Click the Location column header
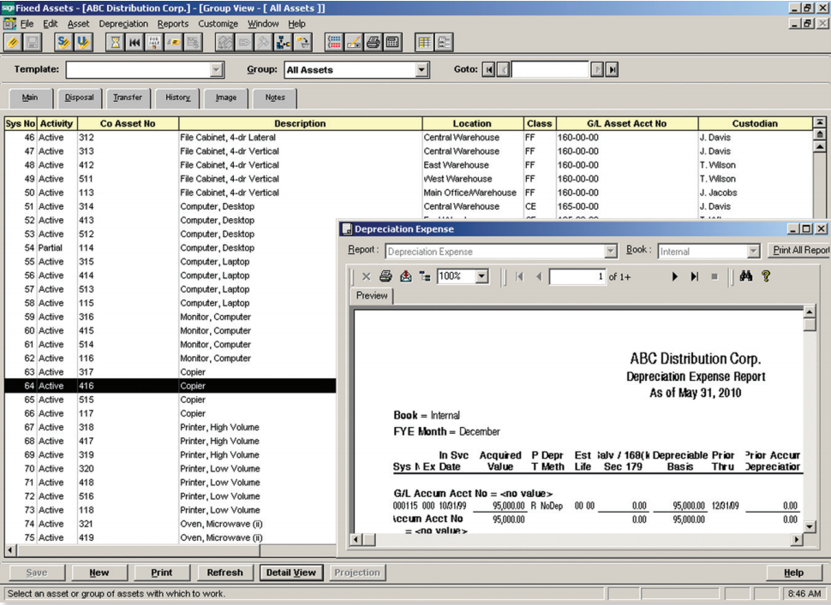 click(x=472, y=123)
